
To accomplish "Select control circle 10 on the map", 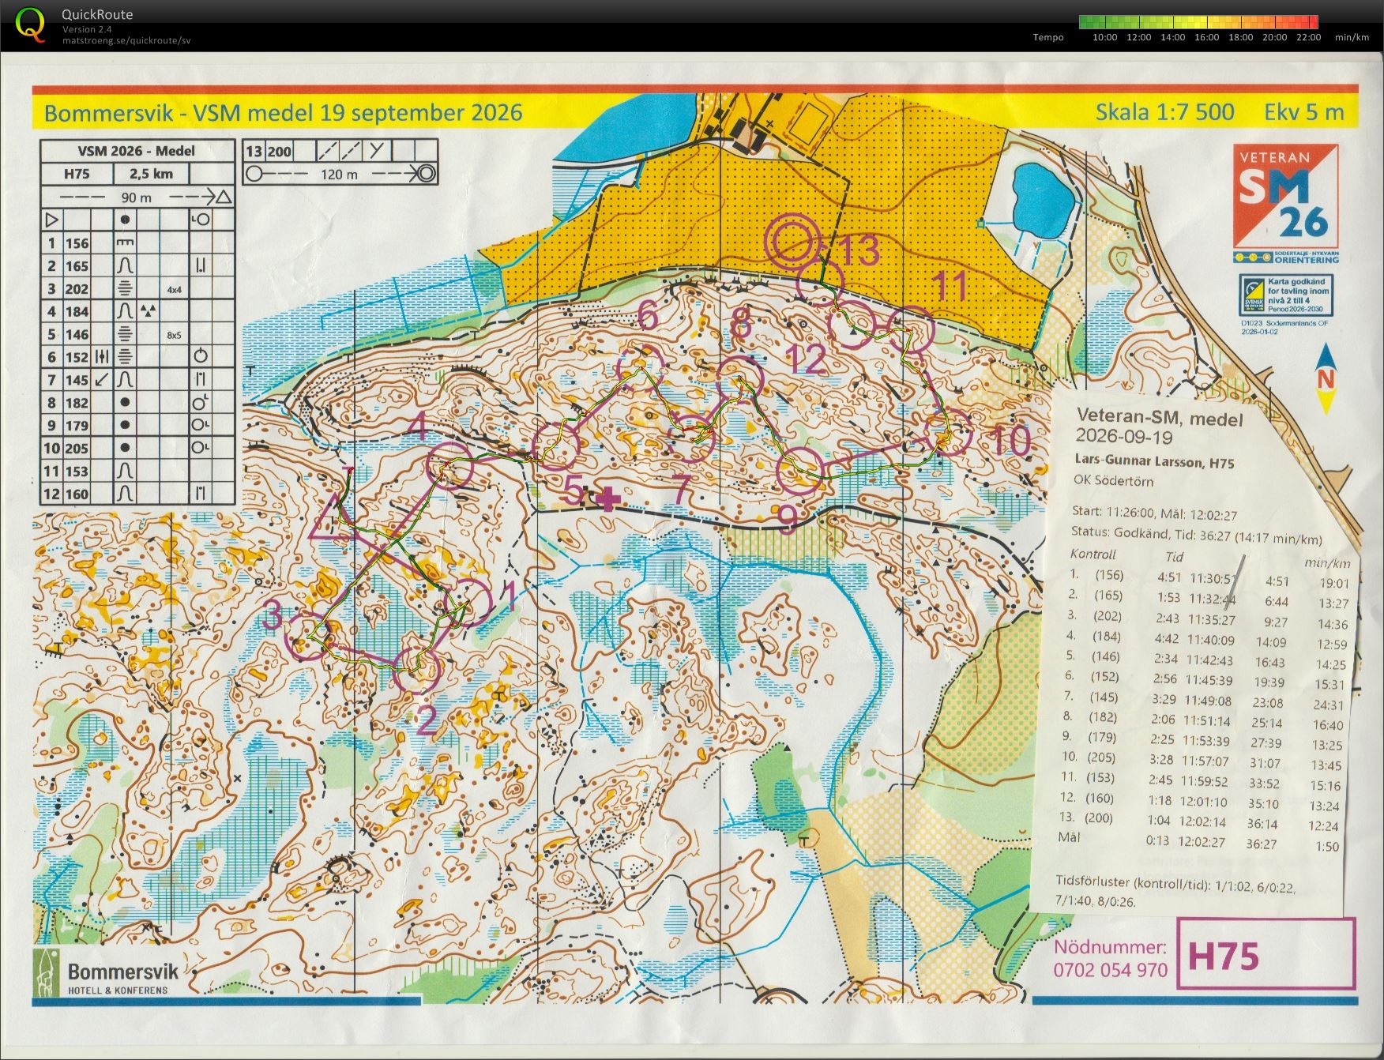I will pyautogui.click(x=946, y=432).
